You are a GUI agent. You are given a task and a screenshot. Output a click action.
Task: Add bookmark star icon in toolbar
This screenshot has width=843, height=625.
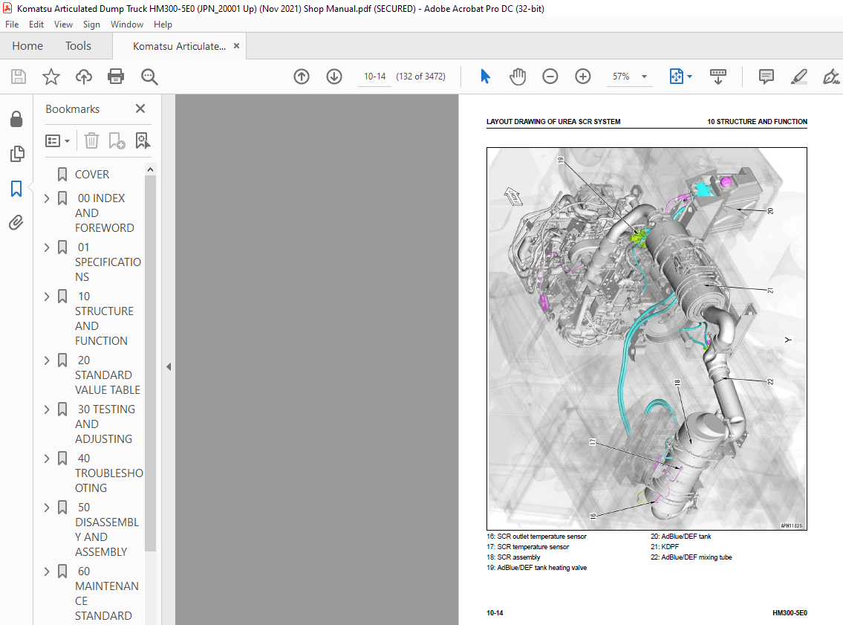click(x=51, y=77)
